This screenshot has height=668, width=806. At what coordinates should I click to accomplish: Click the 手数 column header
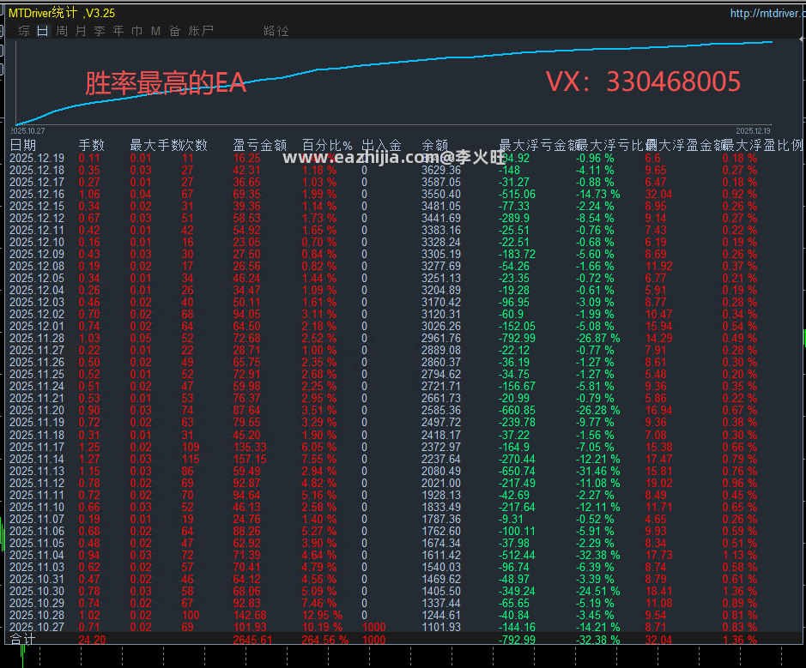click(92, 145)
